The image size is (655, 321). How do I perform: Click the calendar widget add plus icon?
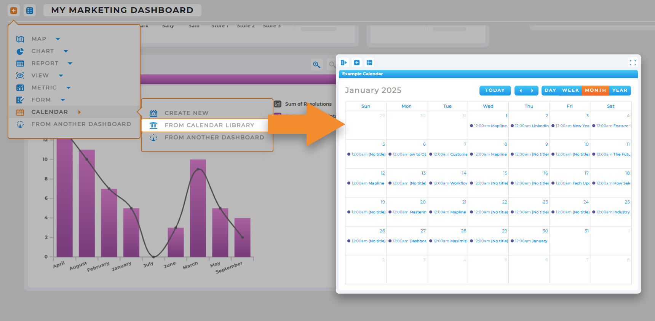357,62
